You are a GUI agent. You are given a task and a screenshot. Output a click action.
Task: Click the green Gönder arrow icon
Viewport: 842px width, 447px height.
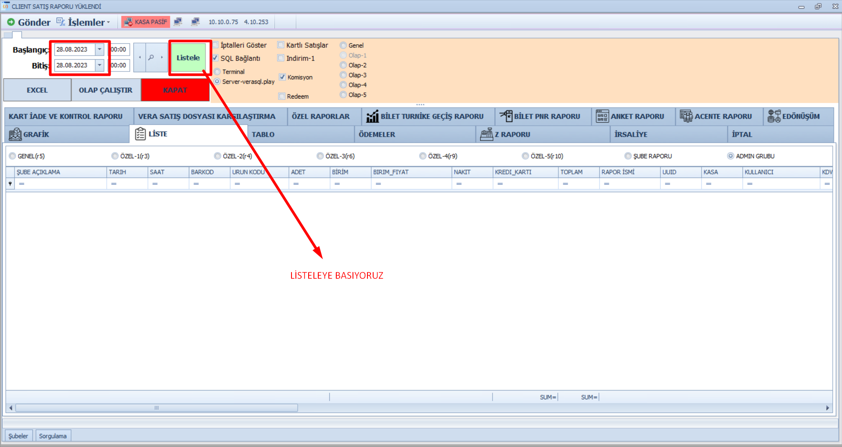[11, 22]
